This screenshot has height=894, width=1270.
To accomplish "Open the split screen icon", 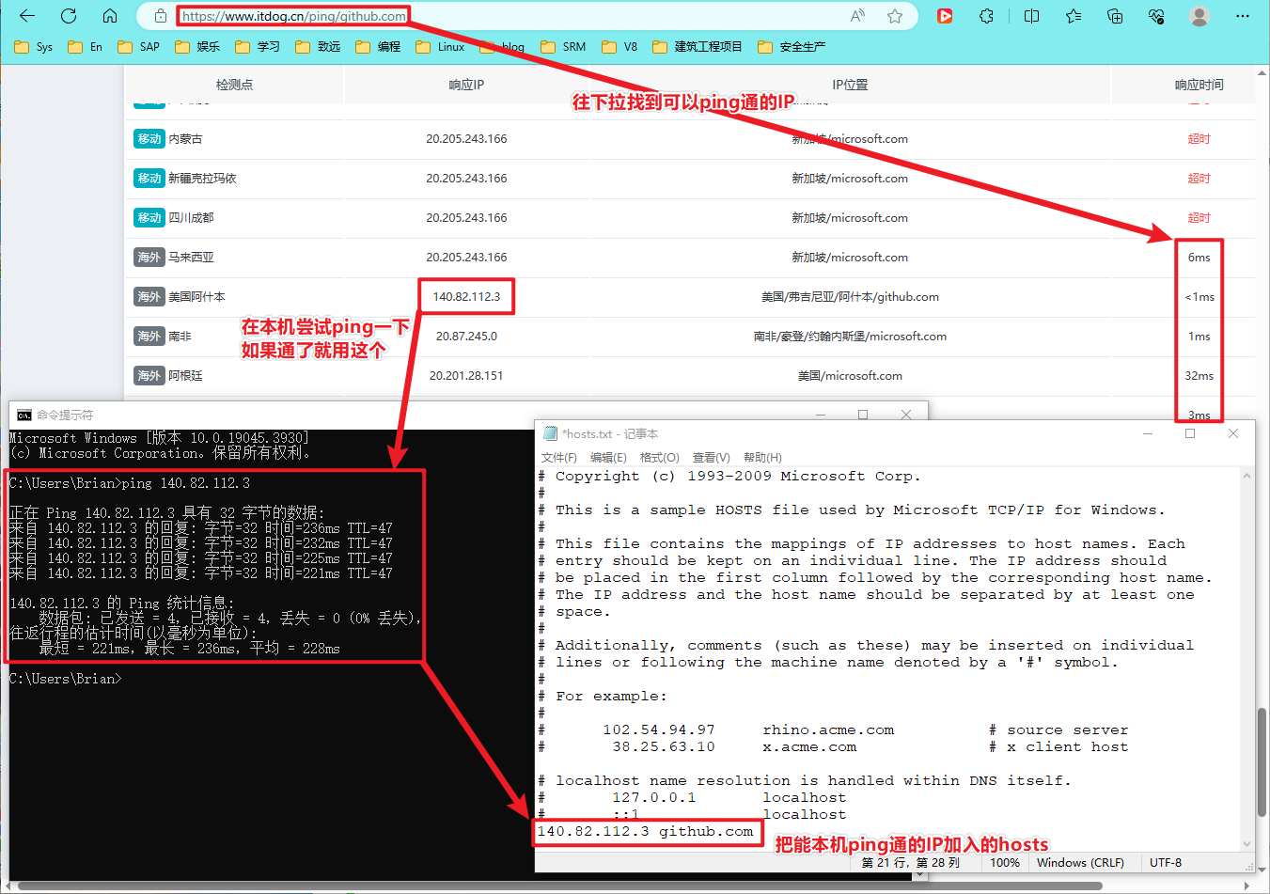I will (x=1031, y=16).
